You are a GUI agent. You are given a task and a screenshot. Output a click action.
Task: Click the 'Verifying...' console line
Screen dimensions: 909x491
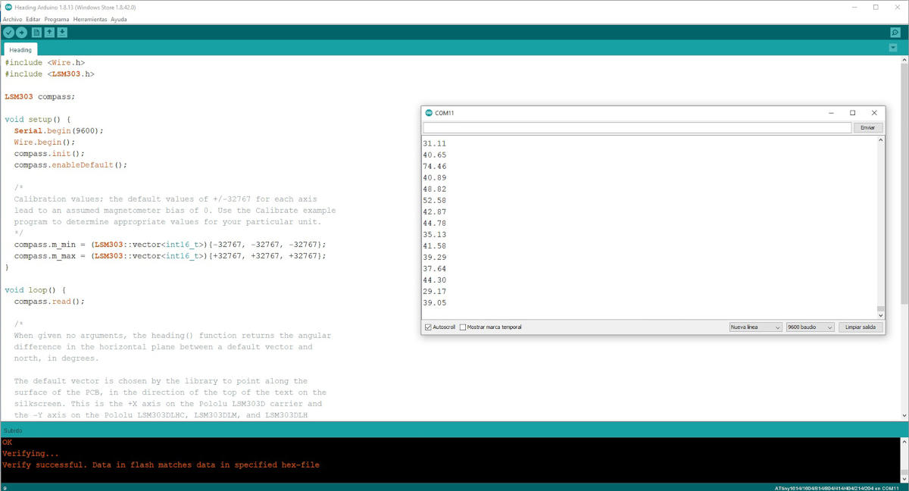(x=30, y=454)
